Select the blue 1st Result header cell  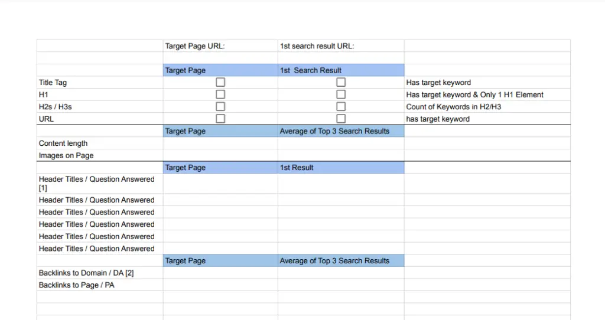341,168
